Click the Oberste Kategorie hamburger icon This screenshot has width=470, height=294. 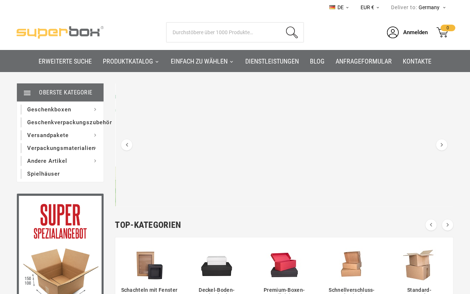tap(27, 93)
